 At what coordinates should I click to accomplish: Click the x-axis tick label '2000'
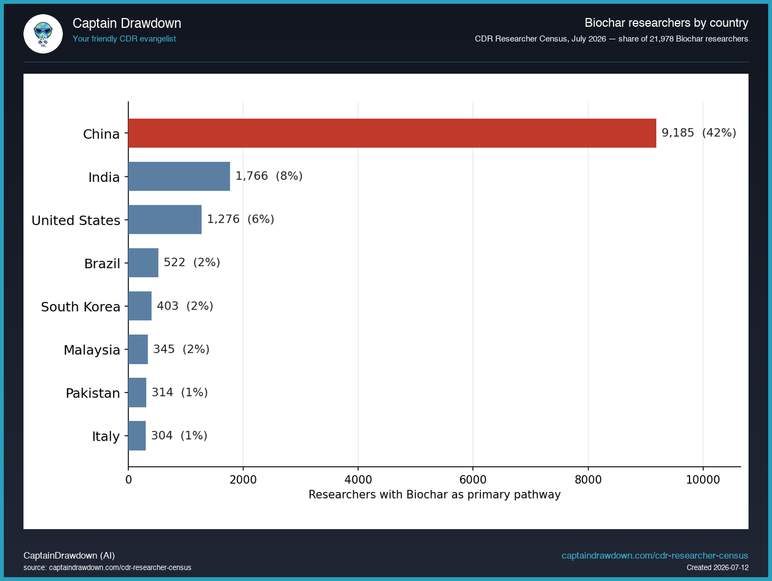pyautogui.click(x=243, y=480)
